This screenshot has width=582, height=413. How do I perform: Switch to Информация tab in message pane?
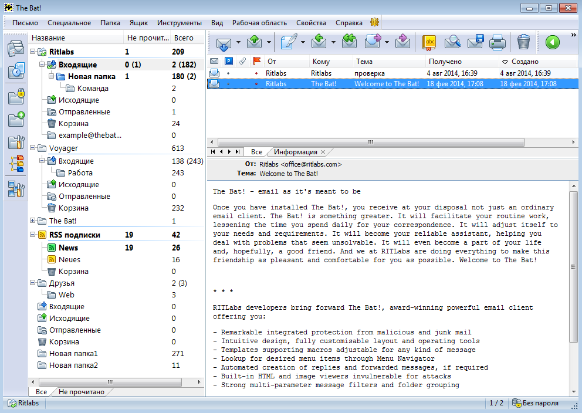pyautogui.click(x=296, y=152)
